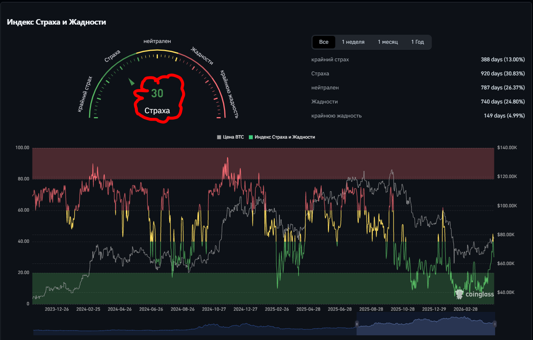Click x-axis date "2024-06-26"
Image resolution: width=533 pixels, height=340 pixels.
click(x=151, y=309)
